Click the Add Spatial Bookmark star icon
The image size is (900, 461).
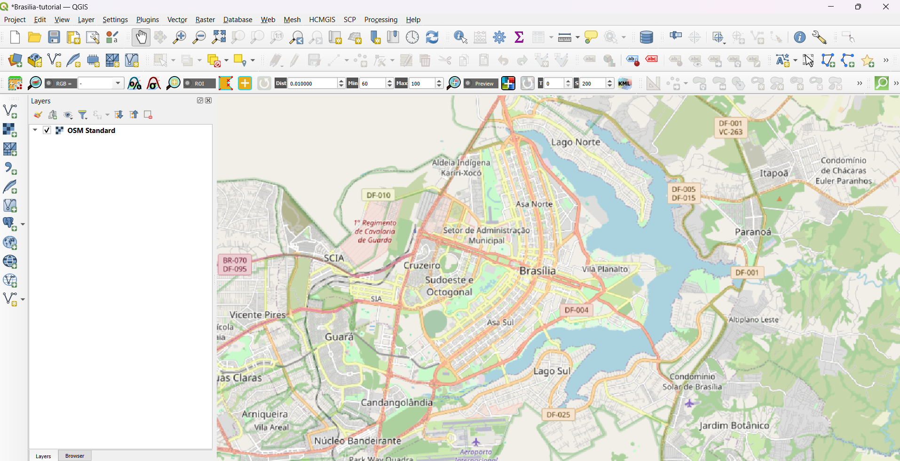pos(868,60)
